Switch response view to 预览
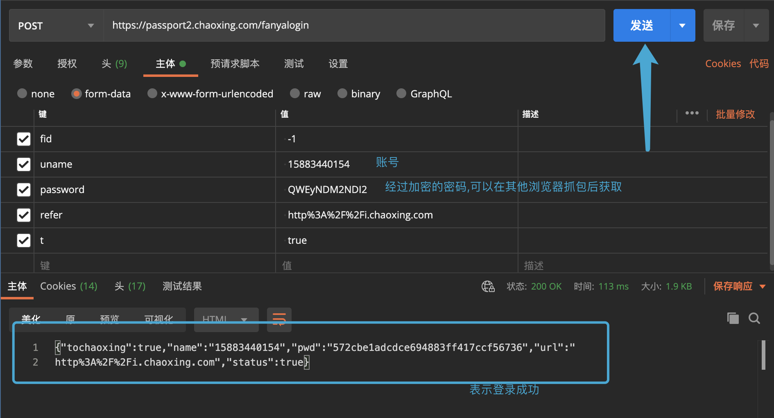 coord(109,319)
